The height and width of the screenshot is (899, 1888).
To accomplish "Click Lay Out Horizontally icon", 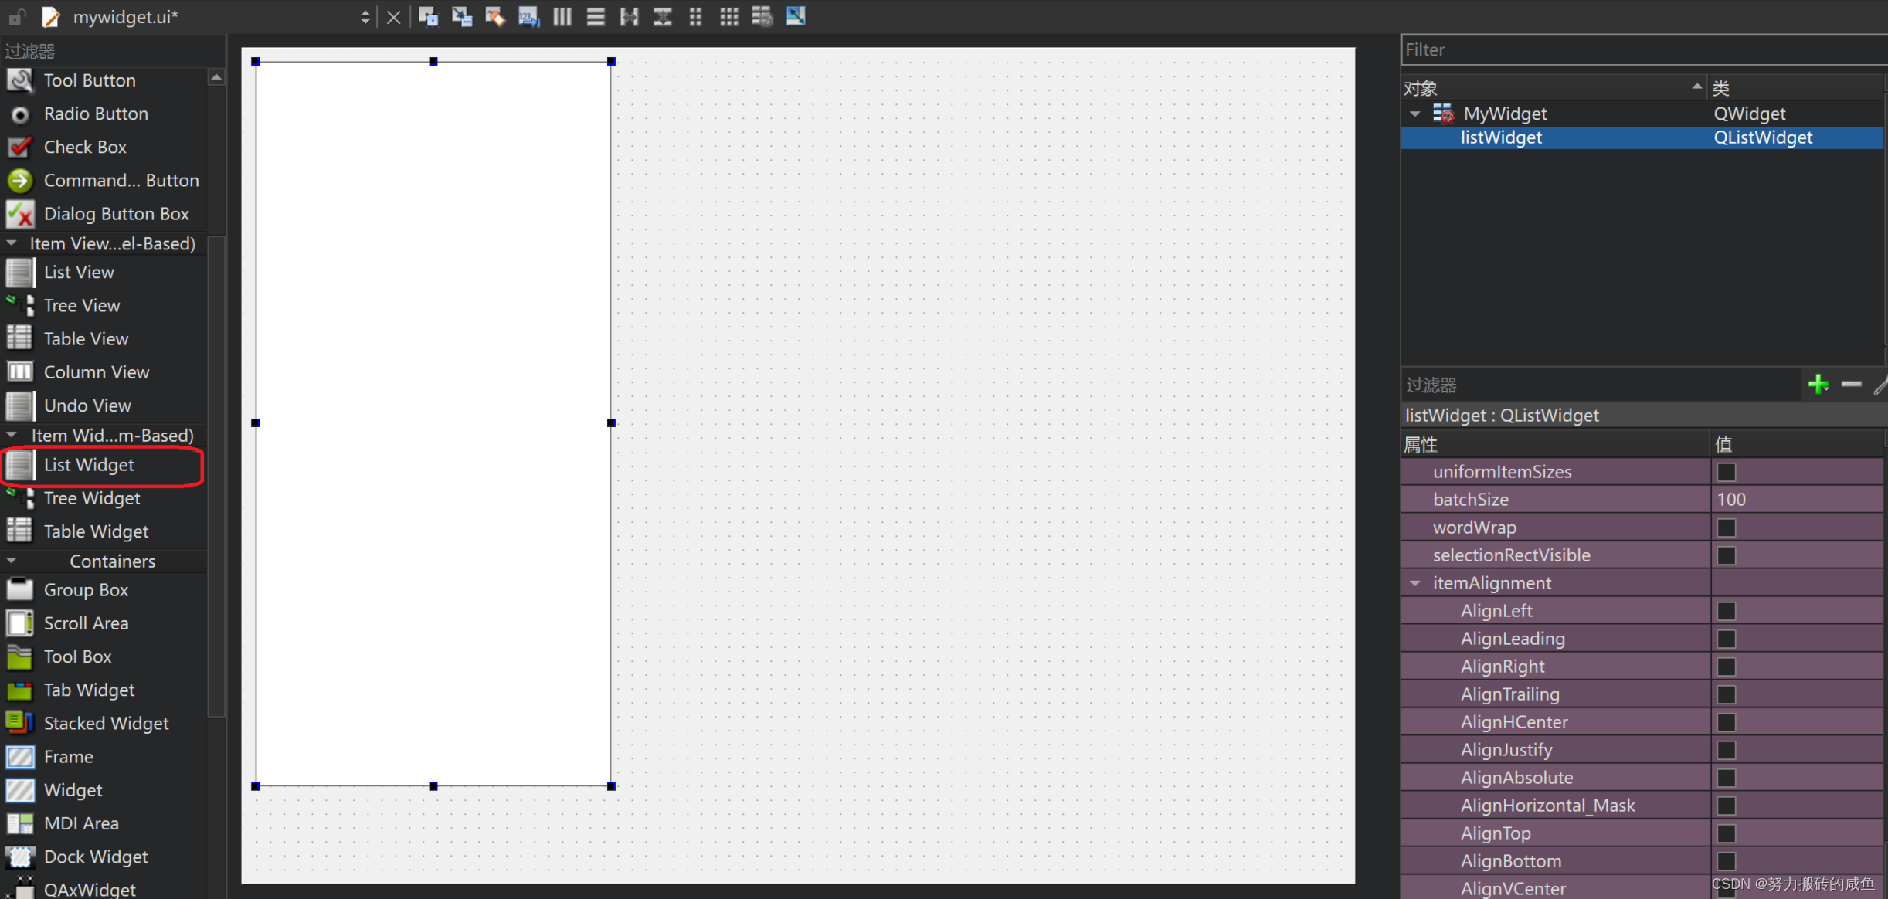I will click(x=562, y=16).
